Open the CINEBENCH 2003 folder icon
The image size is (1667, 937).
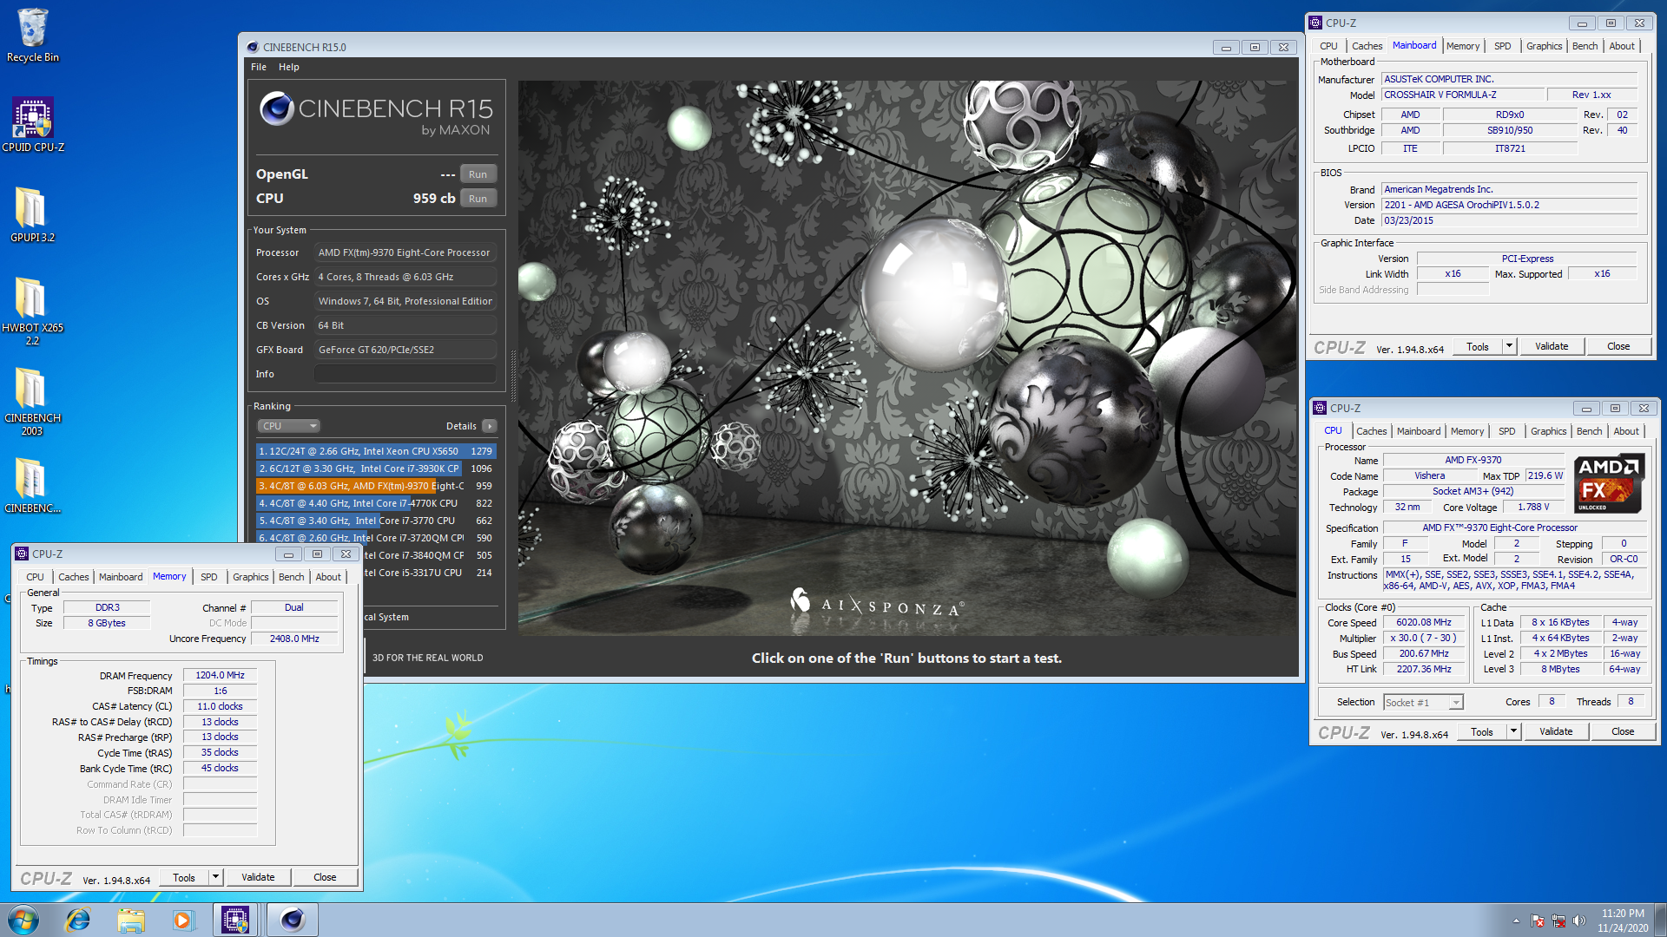pyautogui.click(x=33, y=401)
